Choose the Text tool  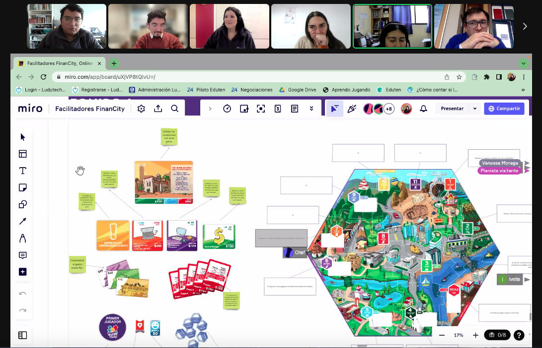click(x=23, y=171)
